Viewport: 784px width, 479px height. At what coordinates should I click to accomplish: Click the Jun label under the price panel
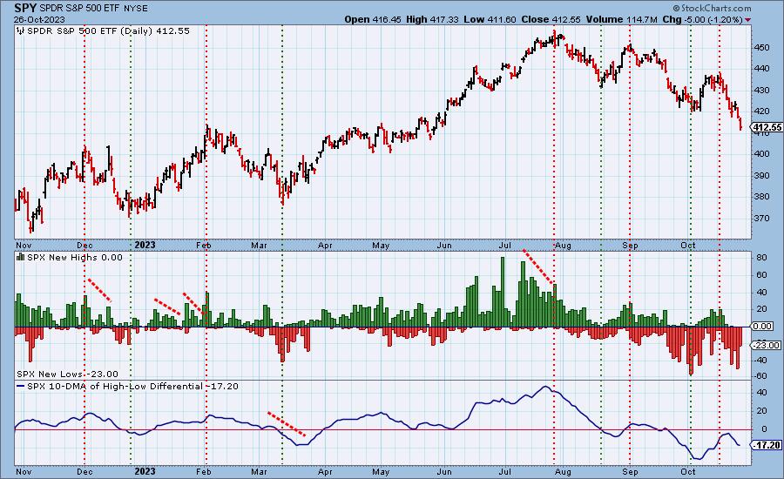pos(444,246)
